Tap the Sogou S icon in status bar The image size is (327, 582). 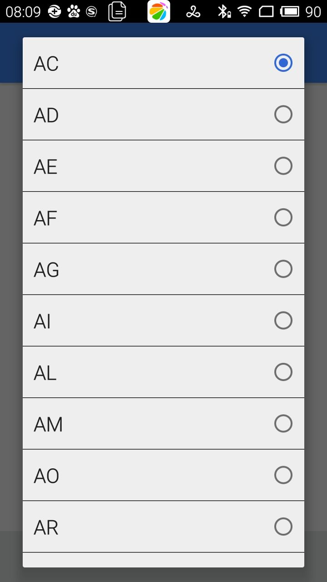pyautogui.click(x=91, y=12)
